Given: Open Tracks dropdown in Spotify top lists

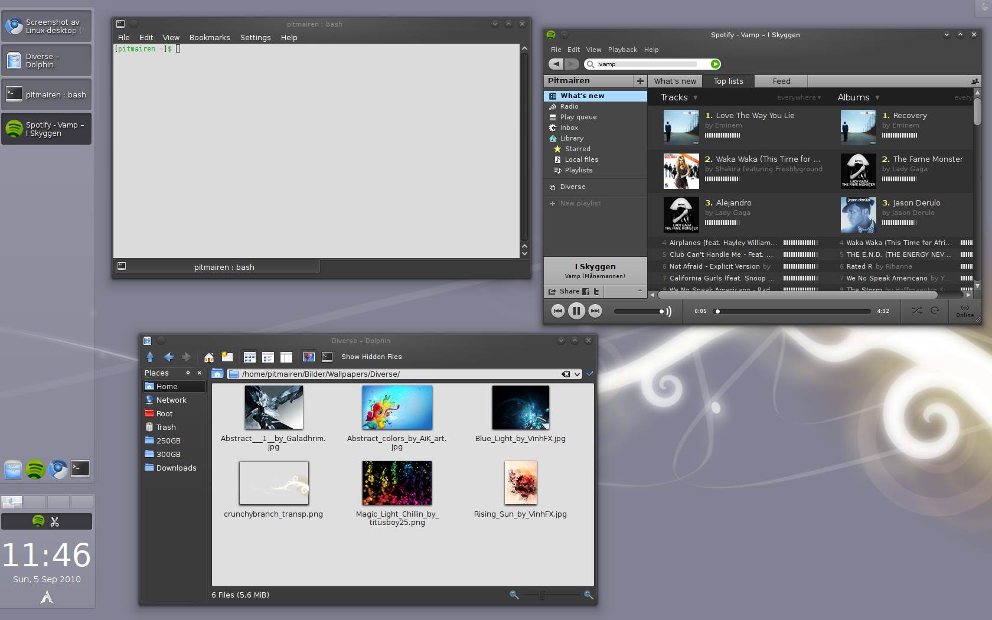Looking at the screenshot, I should 679,97.
